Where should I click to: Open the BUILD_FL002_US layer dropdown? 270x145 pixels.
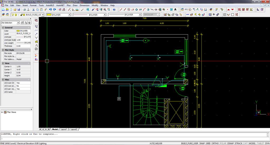[x=43, y=15]
